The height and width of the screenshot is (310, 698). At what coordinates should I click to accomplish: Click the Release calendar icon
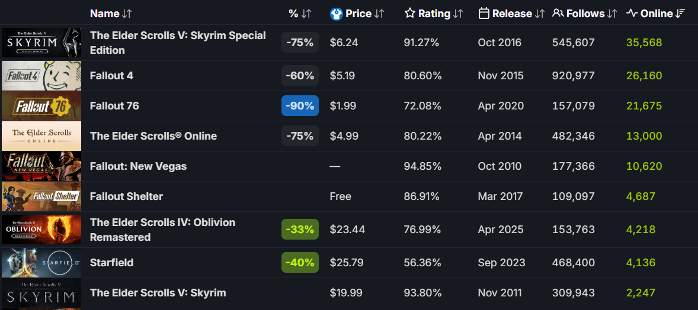click(484, 14)
